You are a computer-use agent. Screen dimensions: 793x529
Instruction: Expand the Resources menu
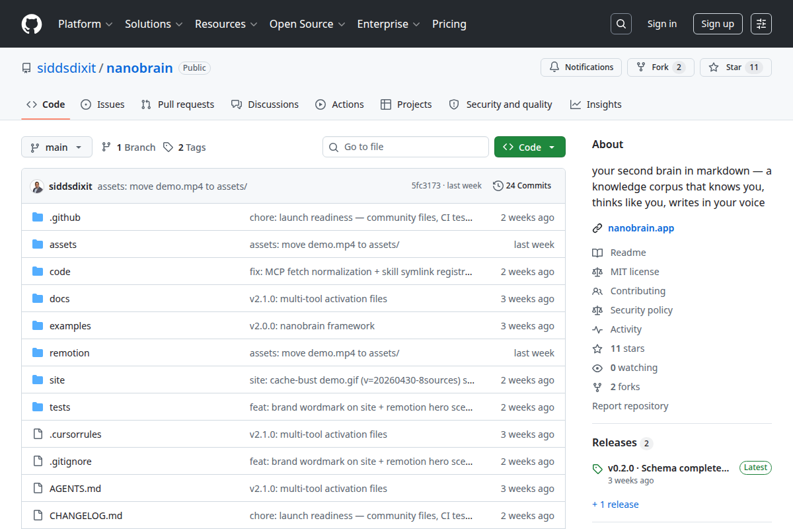point(225,24)
